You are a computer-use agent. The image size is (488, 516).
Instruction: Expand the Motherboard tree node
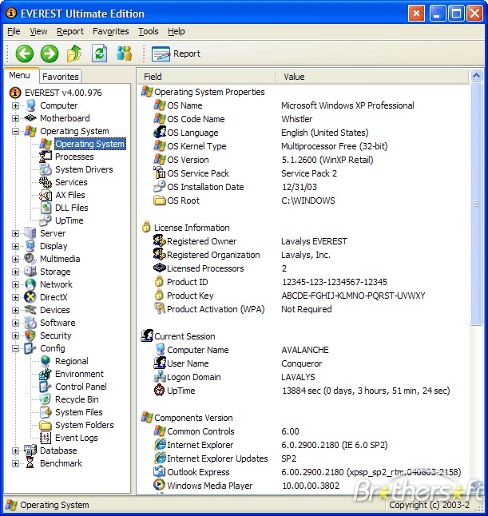[15, 118]
